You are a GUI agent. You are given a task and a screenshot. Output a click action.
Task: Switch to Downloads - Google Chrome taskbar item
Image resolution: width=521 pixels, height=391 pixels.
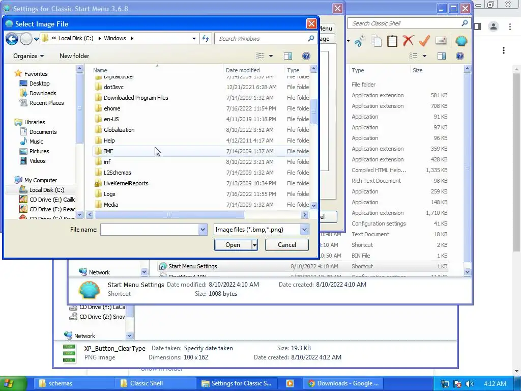[x=343, y=383]
